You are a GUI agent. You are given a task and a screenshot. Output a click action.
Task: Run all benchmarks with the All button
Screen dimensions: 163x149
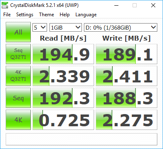(x=18, y=32)
